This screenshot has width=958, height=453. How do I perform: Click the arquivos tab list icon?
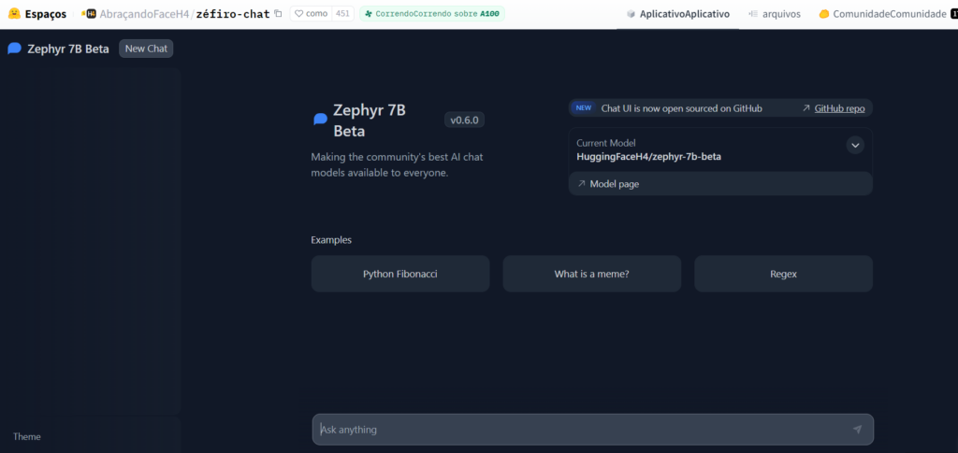tap(753, 14)
